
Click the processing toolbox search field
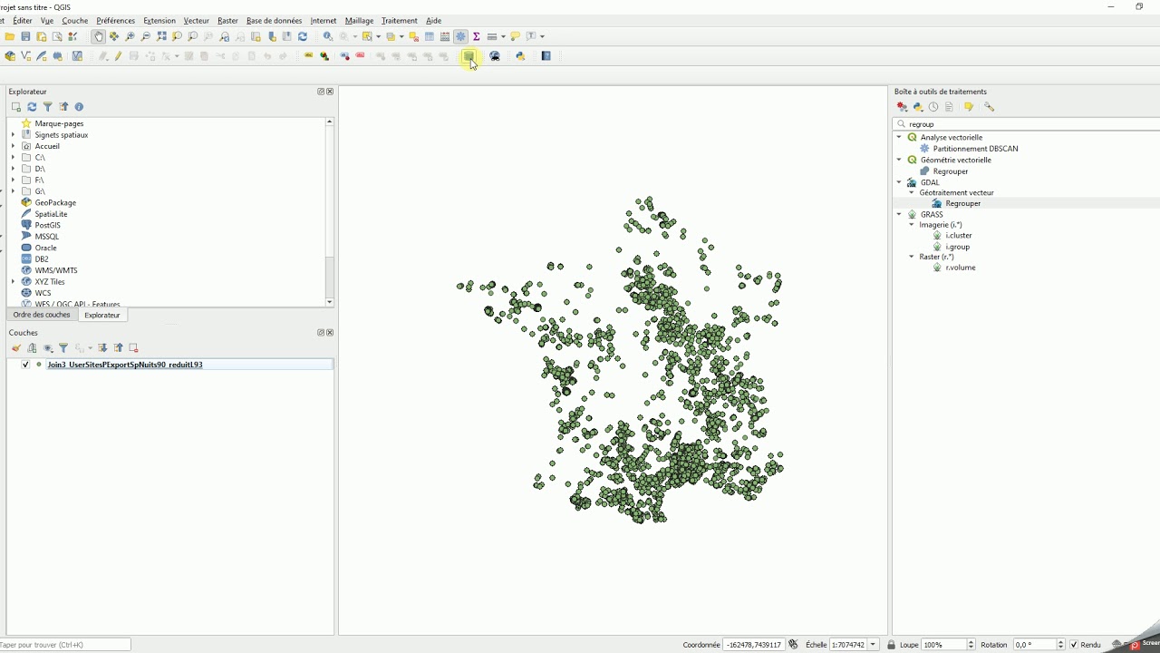(1025, 124)
